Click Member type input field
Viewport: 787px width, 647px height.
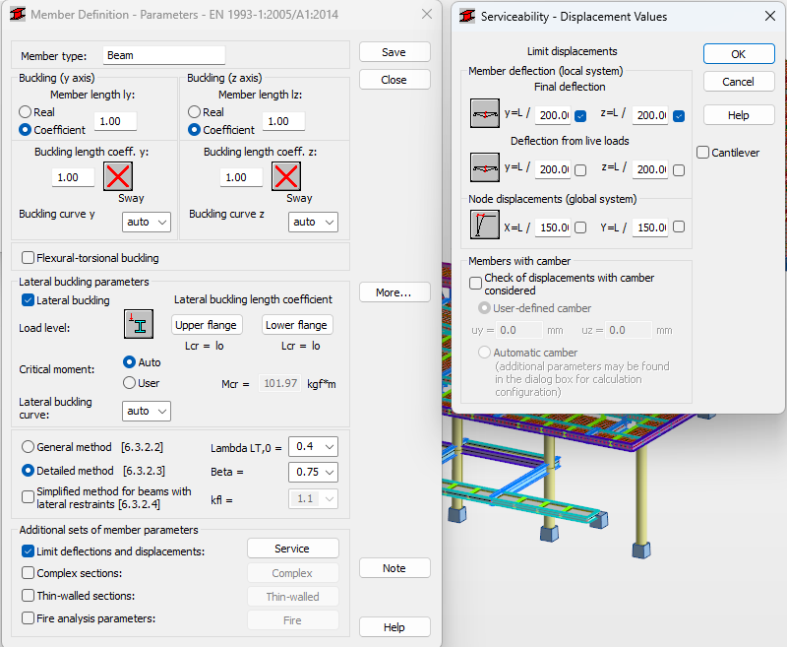click(164, 55)
